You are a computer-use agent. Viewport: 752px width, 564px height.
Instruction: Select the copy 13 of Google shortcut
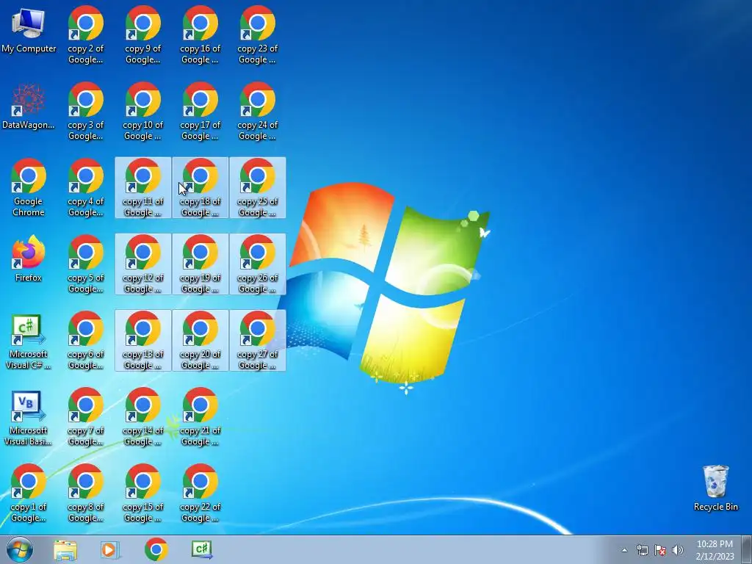143,340
